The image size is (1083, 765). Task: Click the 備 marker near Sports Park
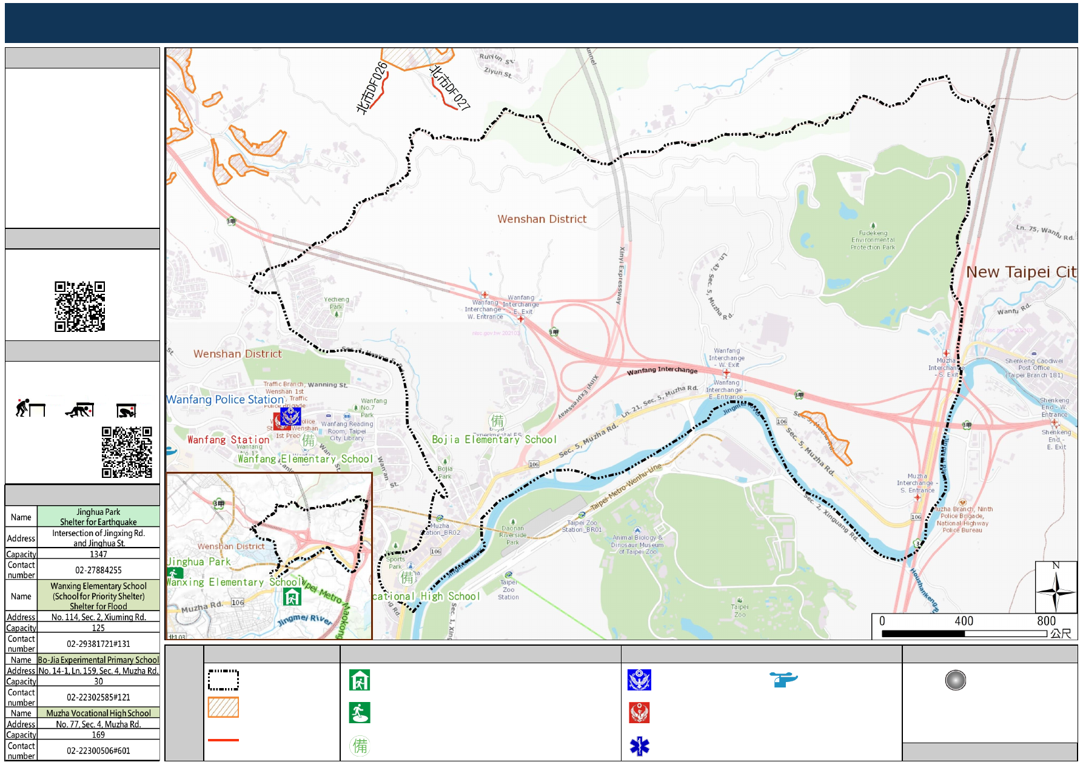click(x=407, y=577)
